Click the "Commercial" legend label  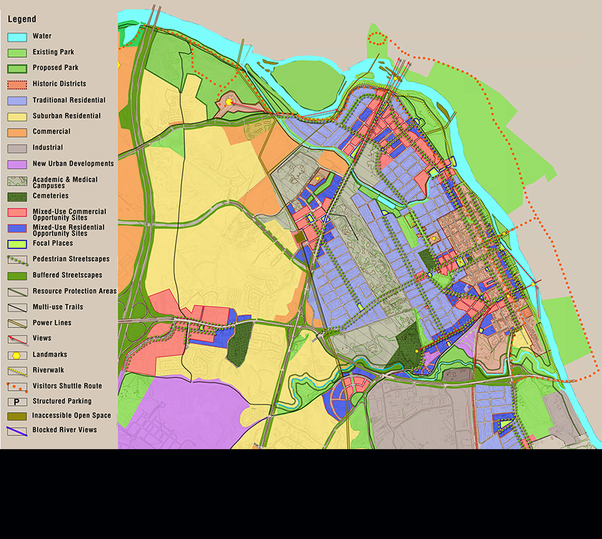point(51,131)
